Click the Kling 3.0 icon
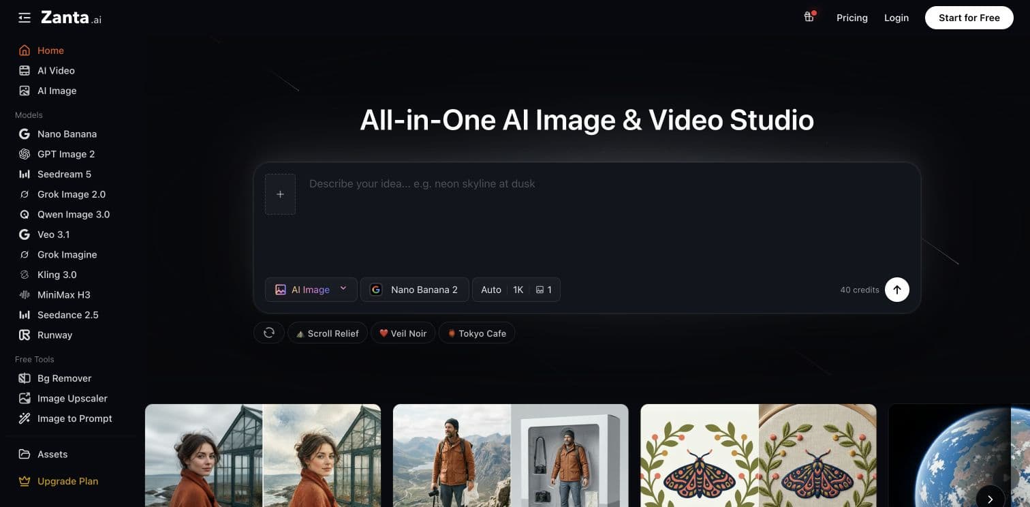Viewport: 1030px width, 507px height. tap(25, 275)
